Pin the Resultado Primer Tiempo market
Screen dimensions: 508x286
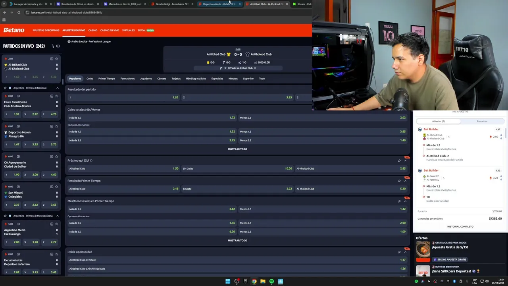pos(399,181)
